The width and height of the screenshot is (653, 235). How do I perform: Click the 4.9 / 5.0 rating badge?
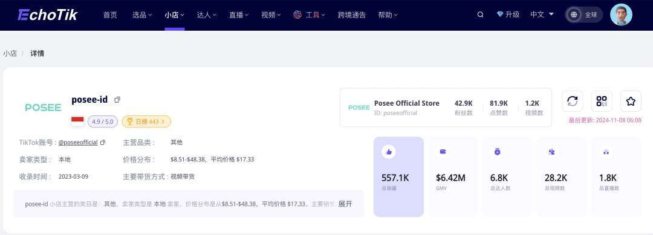102,121
